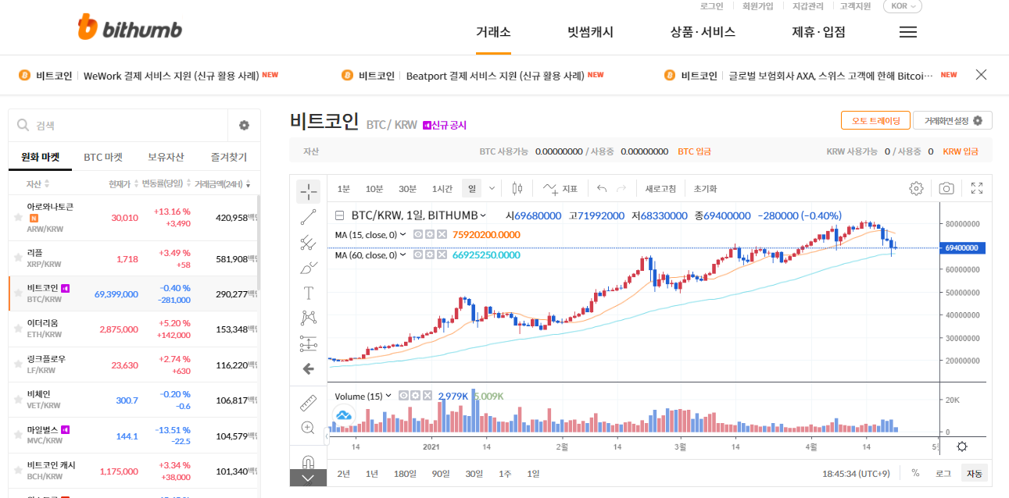The width and height of the screenshot is (1009, 498).
Task: Click the 거래화면 설정 button
Action: (953, 120)
